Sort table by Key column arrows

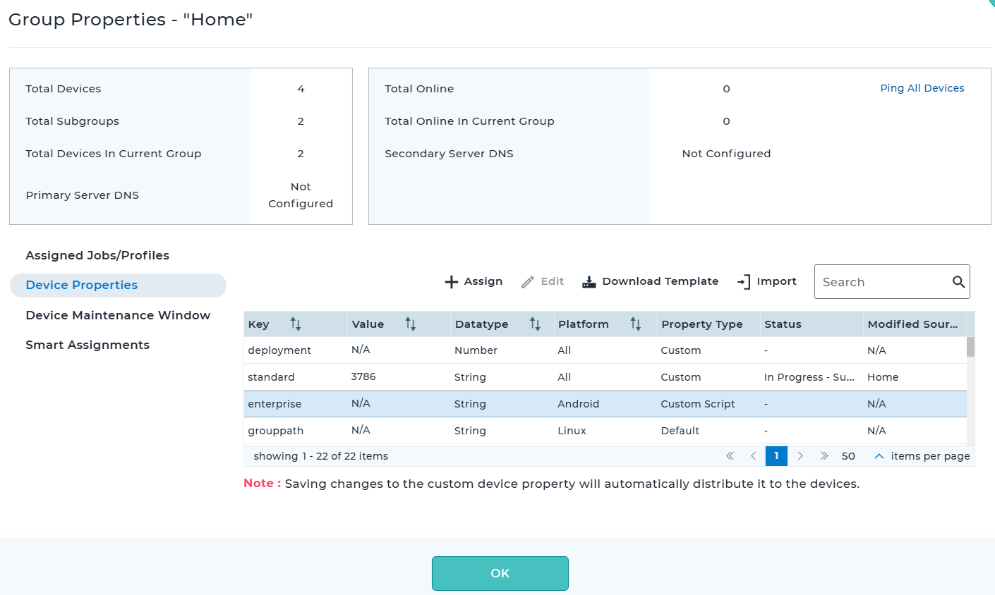coord(296,324)
